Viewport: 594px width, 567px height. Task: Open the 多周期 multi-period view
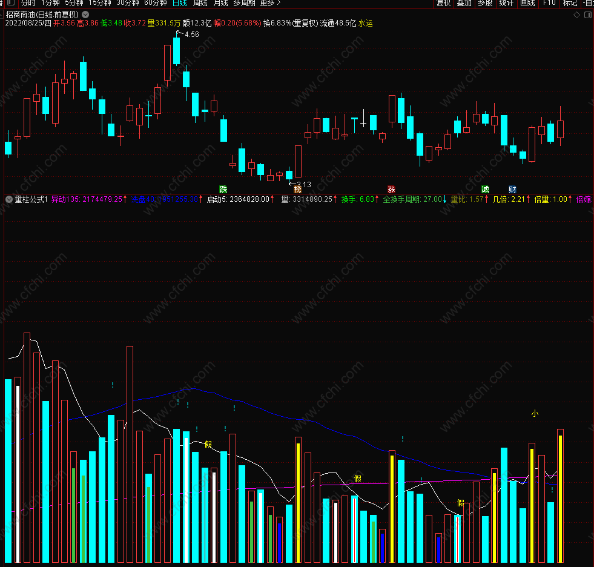pos(244,3)
